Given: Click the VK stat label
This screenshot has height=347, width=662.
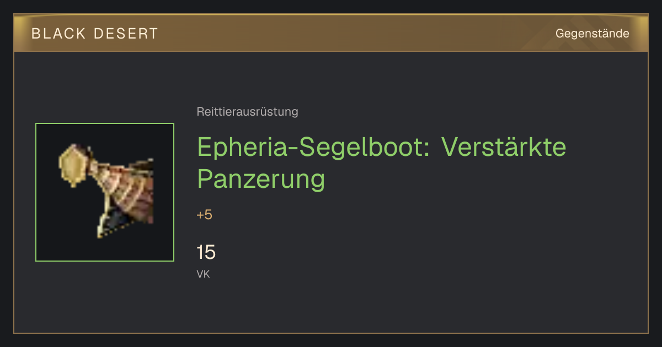Looking at the screenshot, I should tap(203, 274).
